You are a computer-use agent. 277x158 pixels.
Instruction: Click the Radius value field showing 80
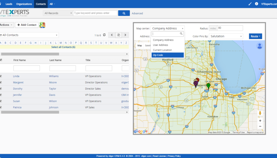(x=230, y=28)
